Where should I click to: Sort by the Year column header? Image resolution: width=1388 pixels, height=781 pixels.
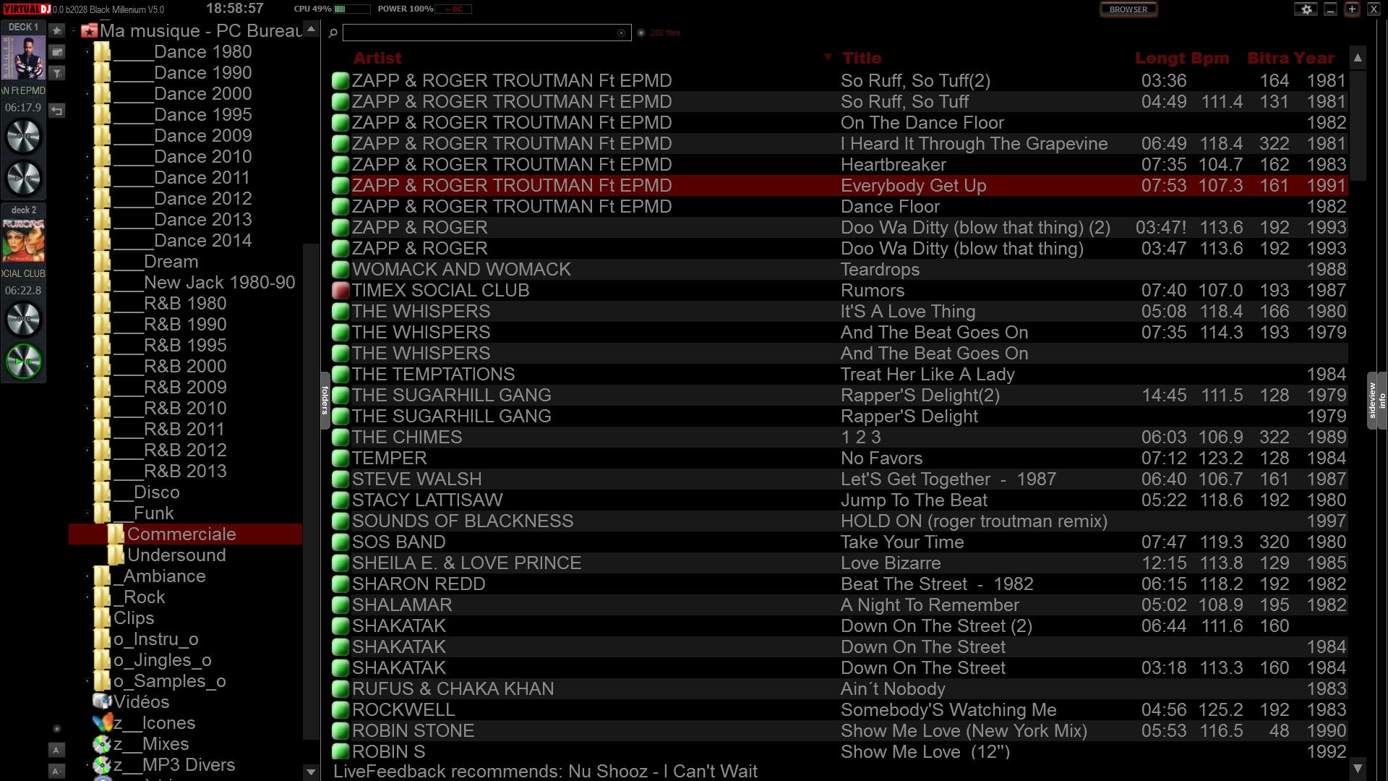click(1314, 58)
